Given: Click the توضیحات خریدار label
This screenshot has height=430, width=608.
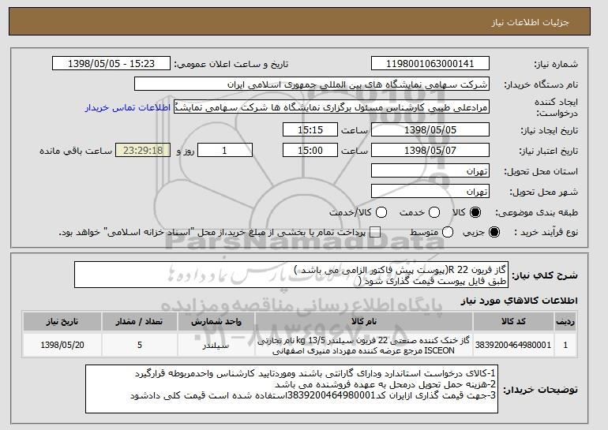Looking at the screenshot, I should click(x=540, y=389).
